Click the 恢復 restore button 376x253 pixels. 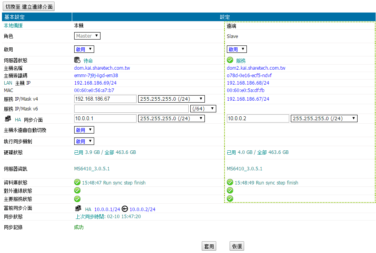[x=237, y=246]
